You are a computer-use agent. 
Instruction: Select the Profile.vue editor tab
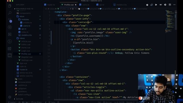[x=69, y=5]
